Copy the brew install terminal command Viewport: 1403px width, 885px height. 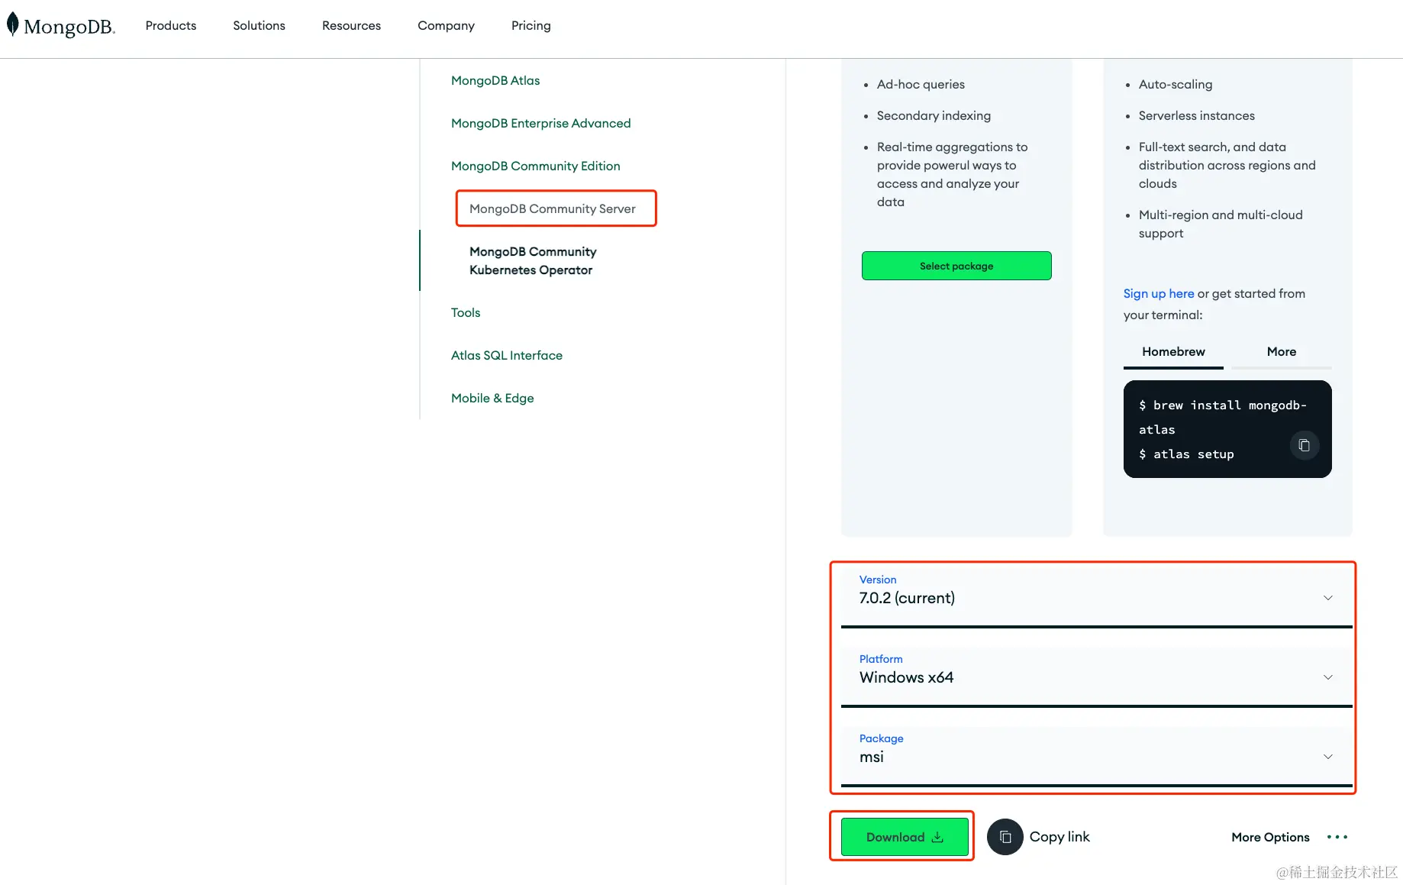pos(1304,445)
